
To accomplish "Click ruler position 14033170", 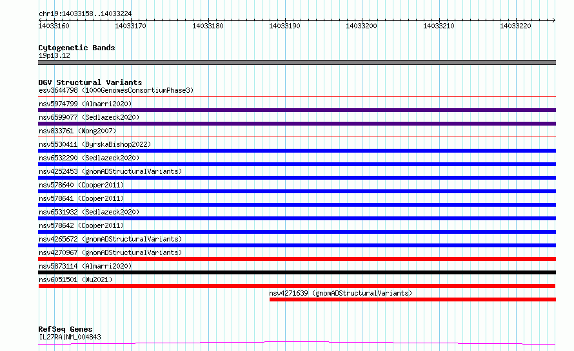I will (131, 26).
